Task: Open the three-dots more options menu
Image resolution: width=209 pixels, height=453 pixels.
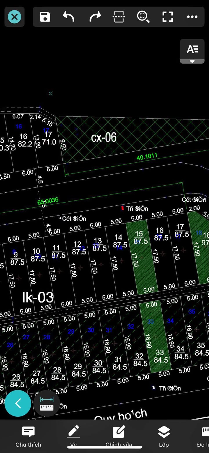Action: (192, 17)
